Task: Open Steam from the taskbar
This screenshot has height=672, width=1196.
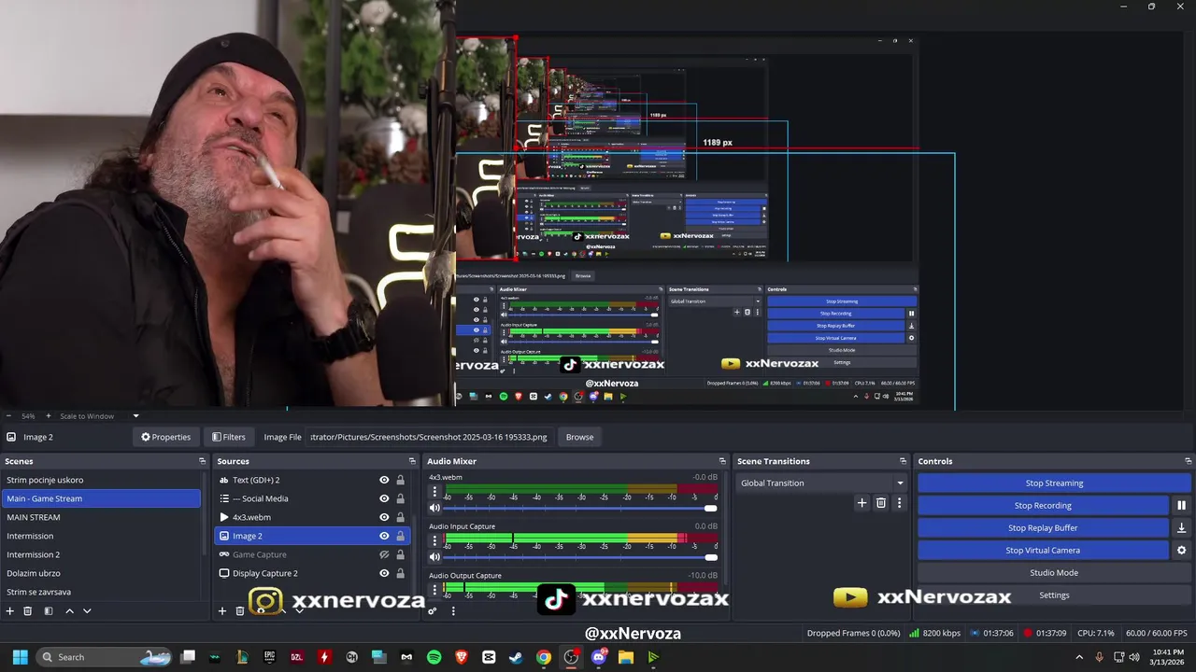Action: pos(516,657)
